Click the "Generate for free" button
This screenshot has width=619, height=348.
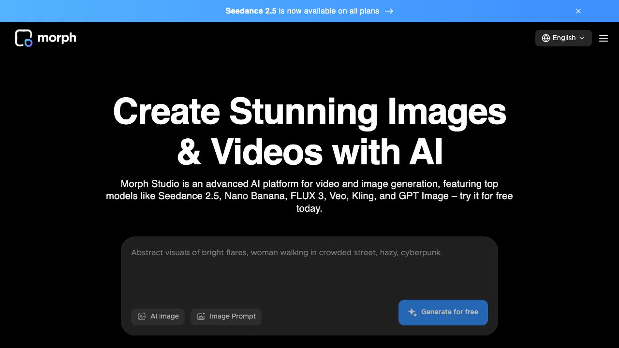pos(443,312)
